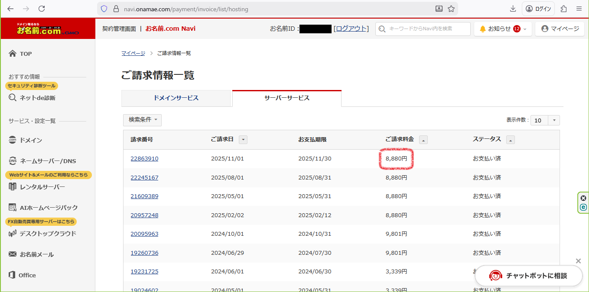Click the browser reload icon

point(42,9)
